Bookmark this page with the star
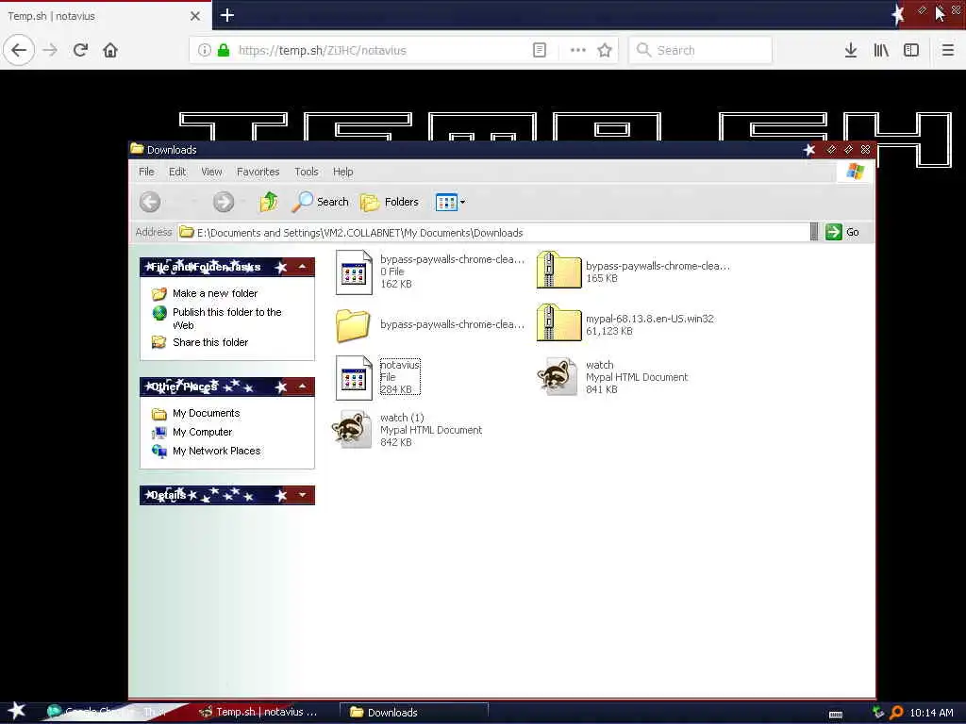This screenshot has width=966, height=724. [x=605, y=50]
